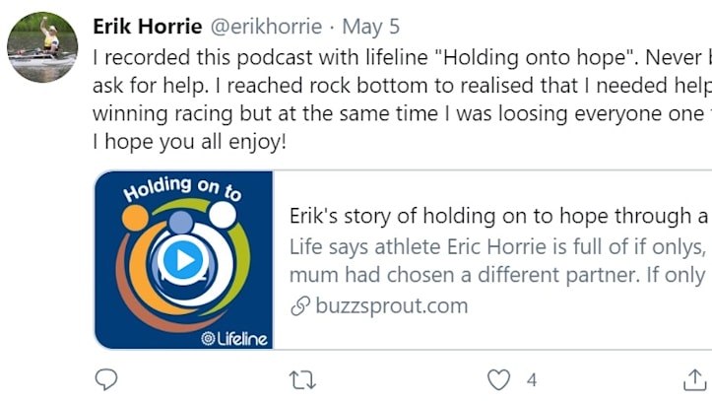Click the Lifeline logo on the podcast cover
Viewport: 712px width, 401px height.
point(234,339)
